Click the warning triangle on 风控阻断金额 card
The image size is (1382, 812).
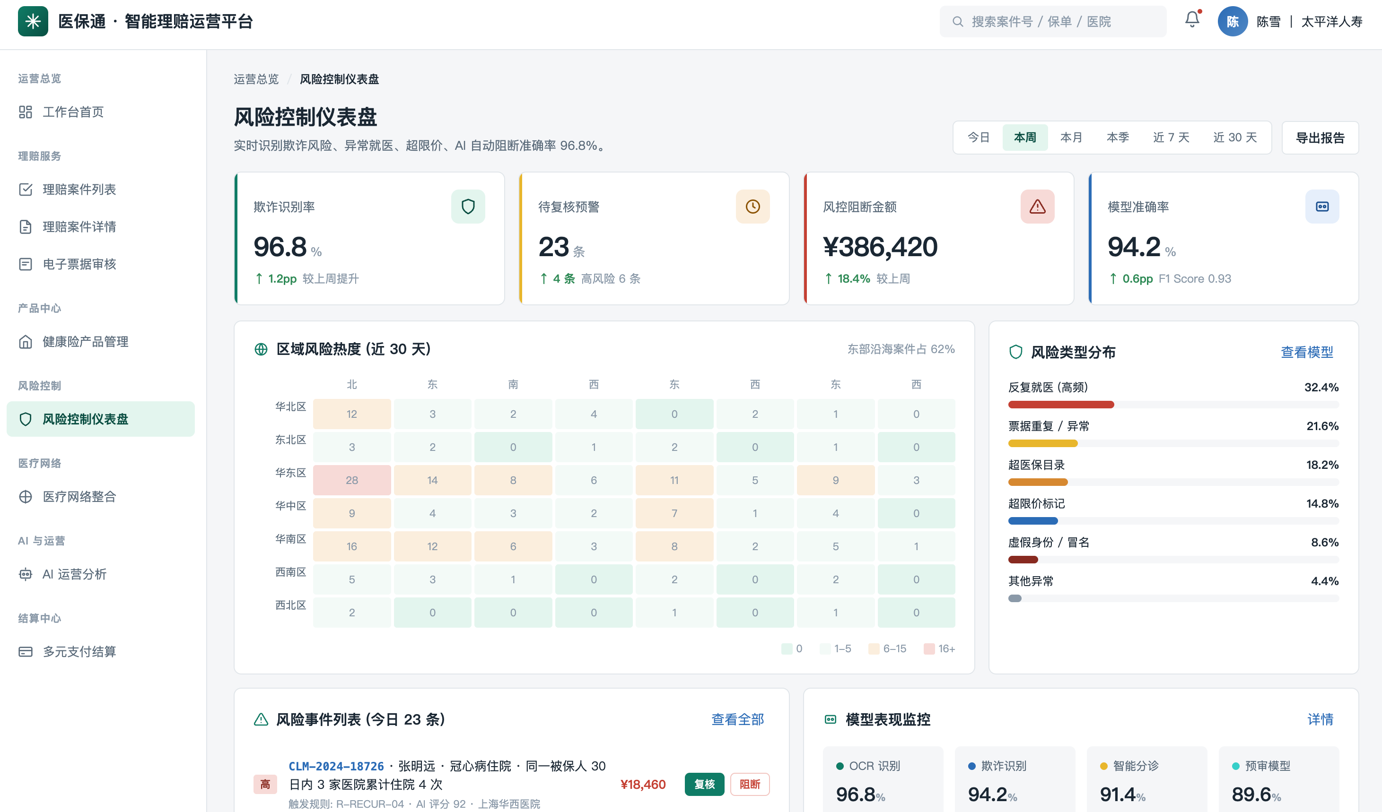(x=1037, y=207)
